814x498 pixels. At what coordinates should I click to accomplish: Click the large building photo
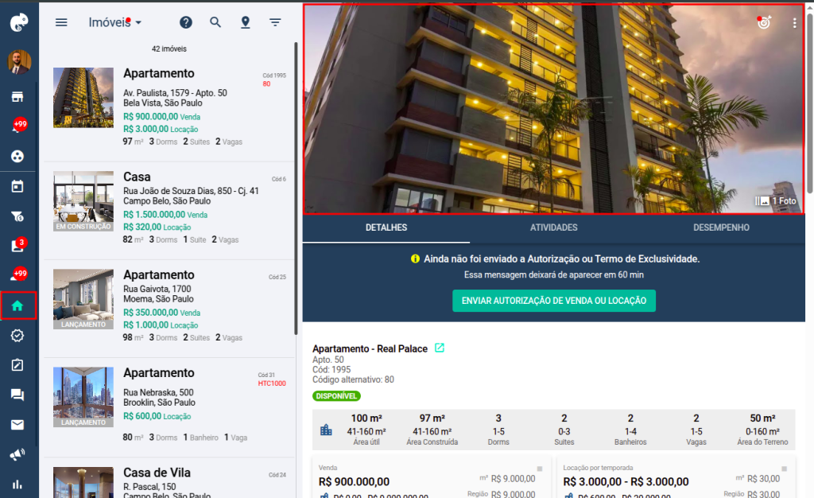(x=553, y=109)
